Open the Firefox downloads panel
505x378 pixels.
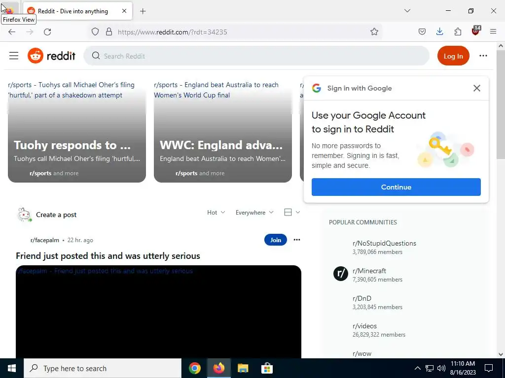[x=439, y=32]
